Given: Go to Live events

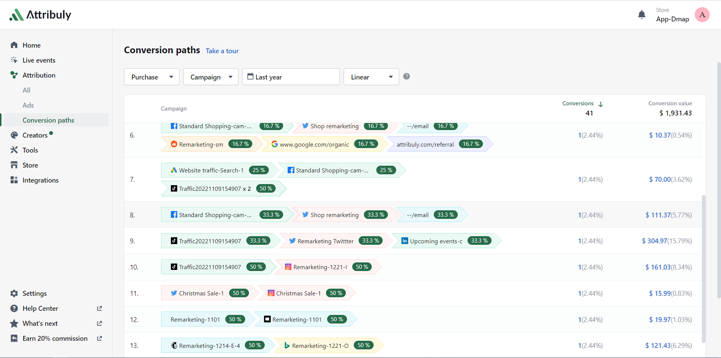Looking at the screenshot, I should [x=39, y=60].
